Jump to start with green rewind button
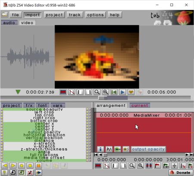194x176 pixels. click(114, 92)
